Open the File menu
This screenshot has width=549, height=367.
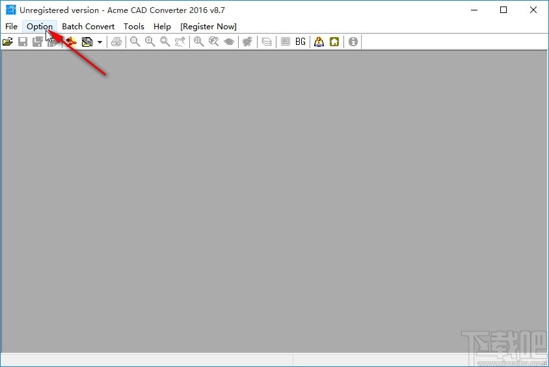click(x=11, y=26)
